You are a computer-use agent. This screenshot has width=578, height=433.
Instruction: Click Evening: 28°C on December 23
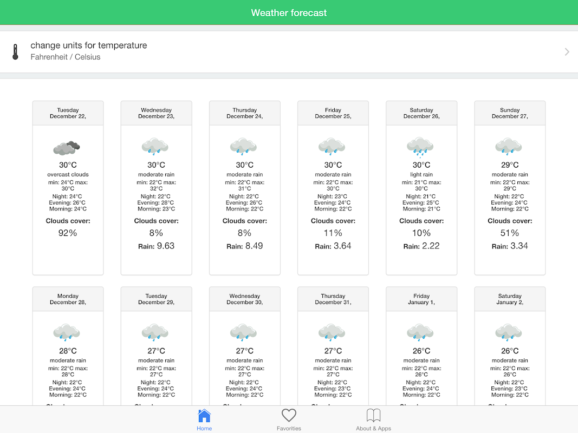tap(155, 202)
